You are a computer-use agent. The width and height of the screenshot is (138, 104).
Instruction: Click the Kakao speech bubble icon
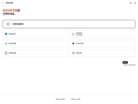click(x=73, y=43)
